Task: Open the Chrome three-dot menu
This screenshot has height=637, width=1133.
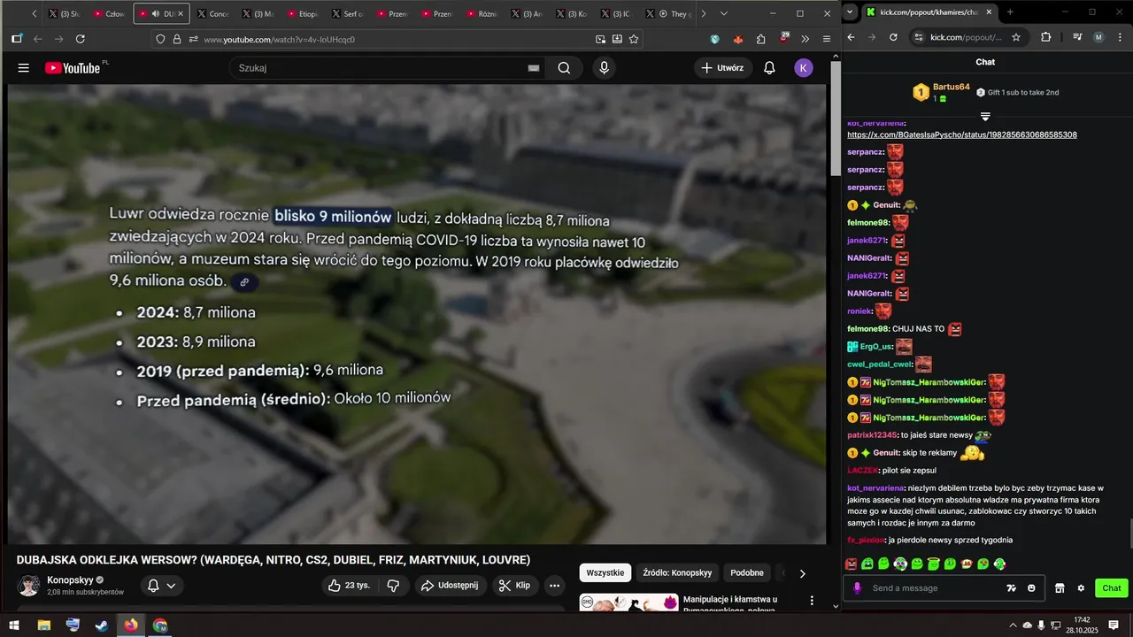Action: click(x=1119, y=37)
